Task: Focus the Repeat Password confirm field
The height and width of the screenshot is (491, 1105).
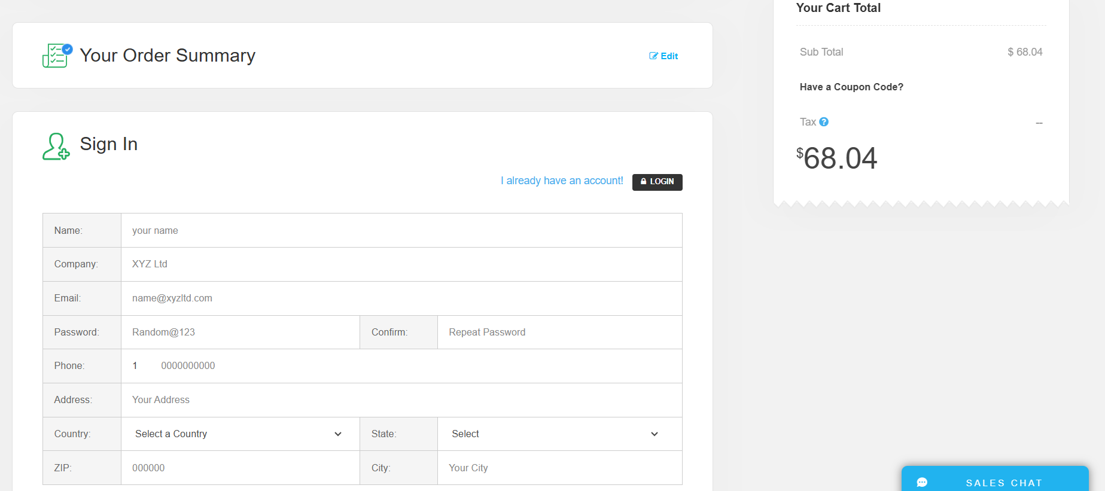Action: click(559, 333)
